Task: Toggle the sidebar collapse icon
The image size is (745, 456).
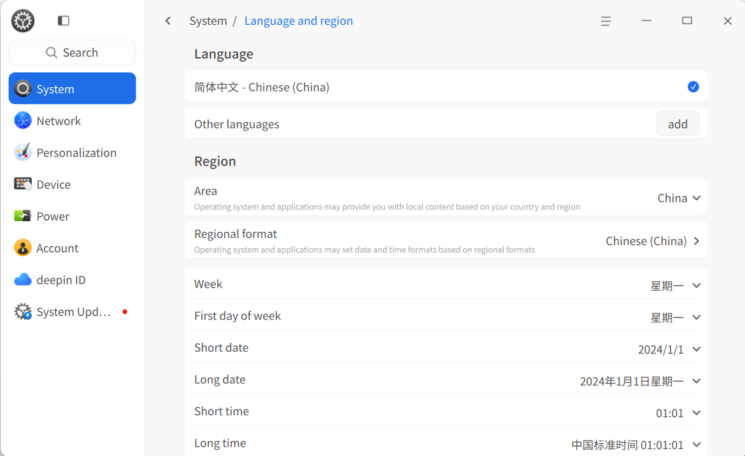Action: coord(64,20)
